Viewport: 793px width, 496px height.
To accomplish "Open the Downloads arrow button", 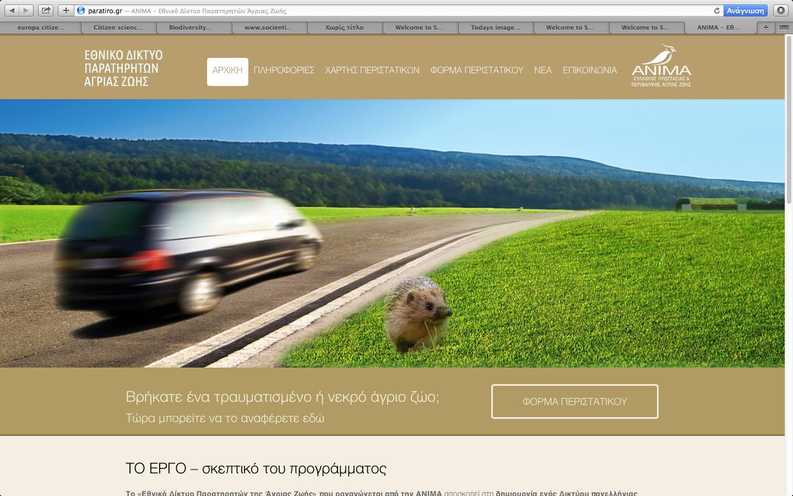I will (x=781, y=10).
